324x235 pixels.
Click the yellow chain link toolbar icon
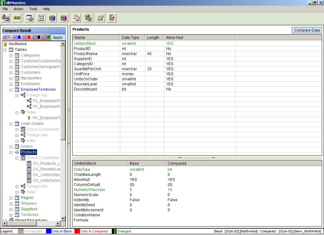(17, 18)
